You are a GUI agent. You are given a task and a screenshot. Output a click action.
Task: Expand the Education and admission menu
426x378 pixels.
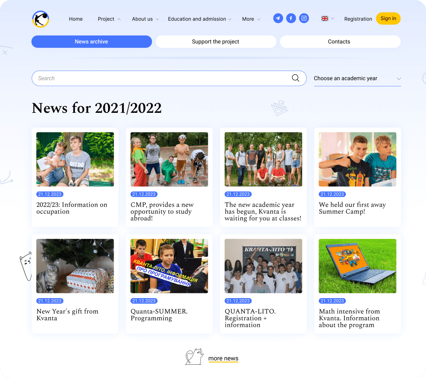tap(197, 19)
